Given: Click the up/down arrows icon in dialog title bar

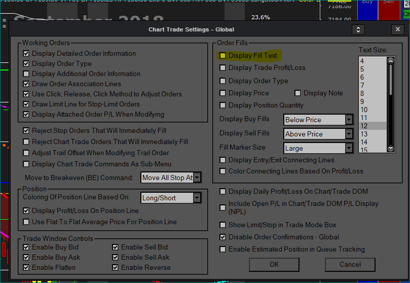Looking at the screenshot, I should pyautogui.click(x=358, y=29).
